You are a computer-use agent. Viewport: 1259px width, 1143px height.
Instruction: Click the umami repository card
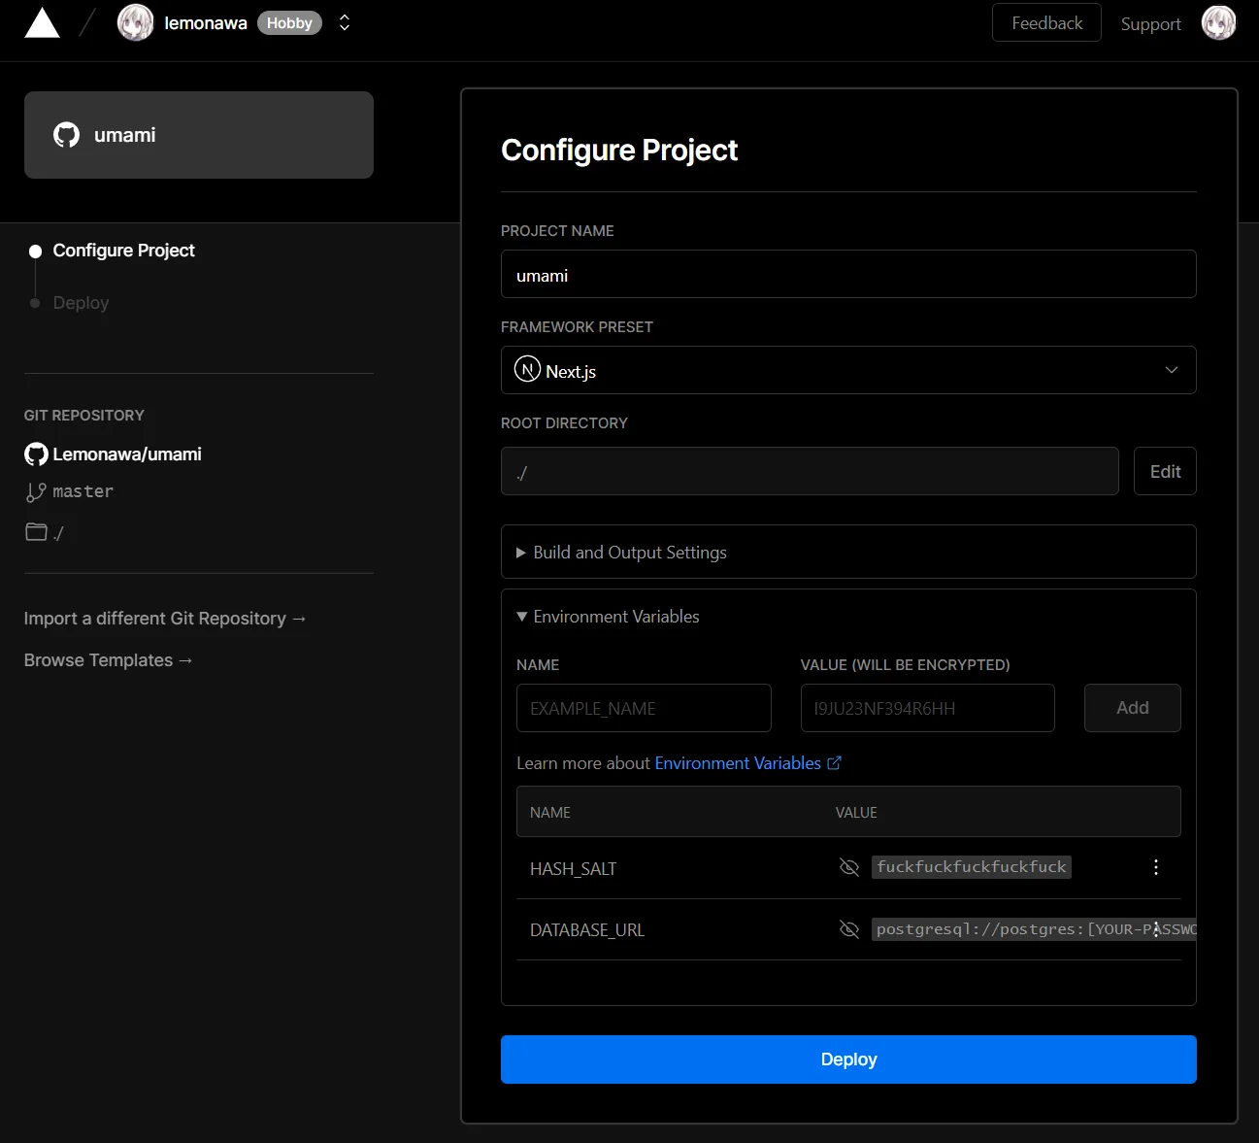click(x=199, y=135)
